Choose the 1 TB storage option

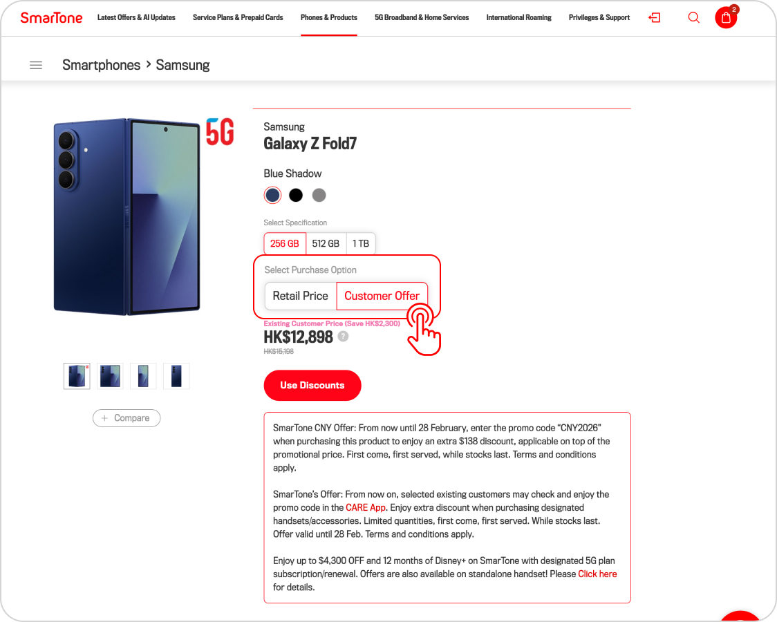(361, 243)
